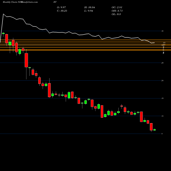
Task: Click the 'O: 9.97' open price text
Action: click(x=62, y=8)
